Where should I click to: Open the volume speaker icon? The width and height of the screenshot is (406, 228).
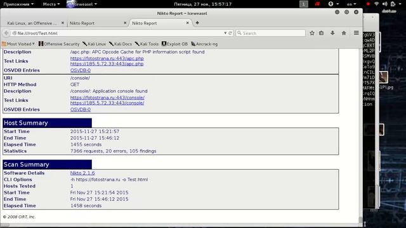[385, 4]
